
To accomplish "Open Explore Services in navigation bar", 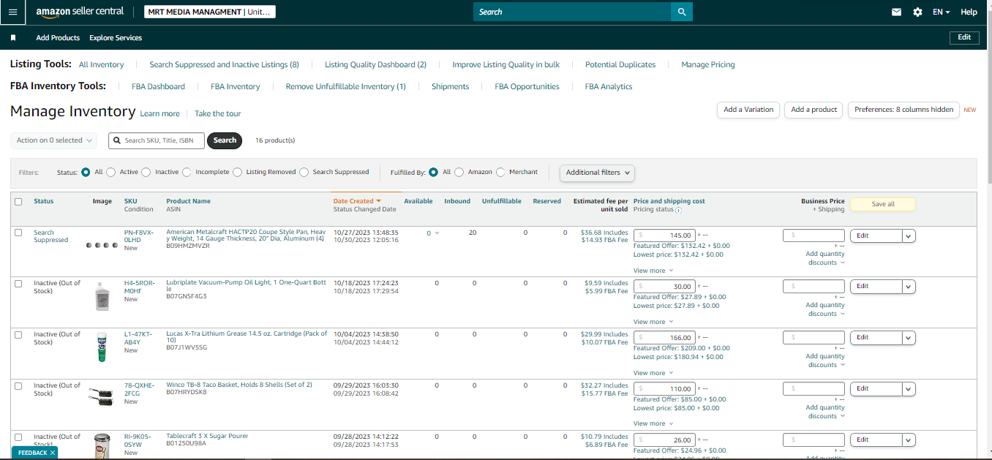I will pos(116,37).
